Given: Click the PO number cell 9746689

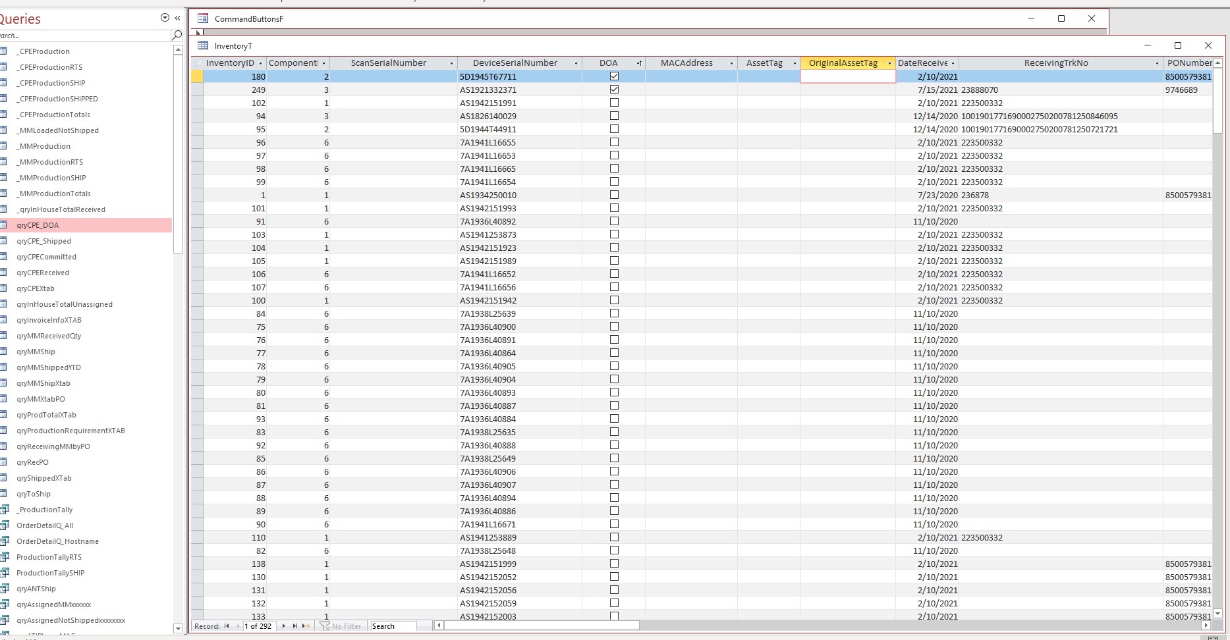Looking at the screenshot, I should pos(1188,90).
